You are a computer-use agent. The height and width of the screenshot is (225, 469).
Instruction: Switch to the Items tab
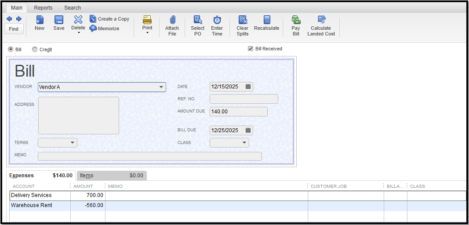click(x=112, y=176)
